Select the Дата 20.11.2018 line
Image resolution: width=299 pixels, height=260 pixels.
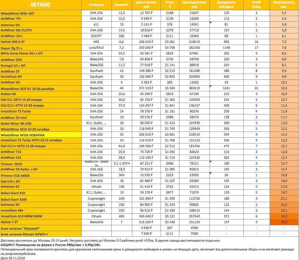coord(13,258)
